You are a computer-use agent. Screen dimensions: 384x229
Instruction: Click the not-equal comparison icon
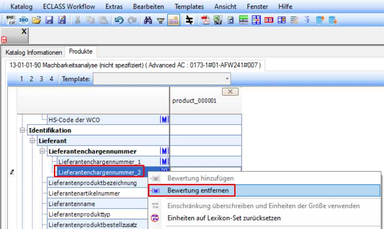tap(189, 20)
